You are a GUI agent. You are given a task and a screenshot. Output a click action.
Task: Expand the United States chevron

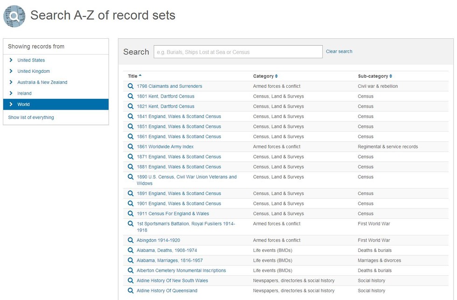click(11, 60)
